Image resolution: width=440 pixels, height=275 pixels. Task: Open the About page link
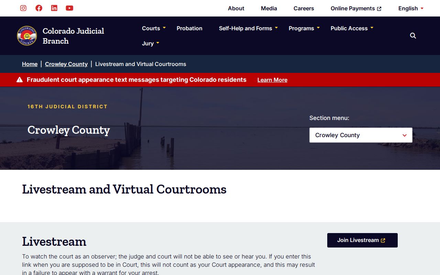pyautogui.click(x=236, y=8)
